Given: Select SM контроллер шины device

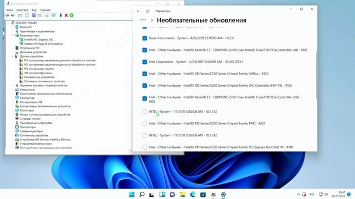Looking at the screenshot, I should 38,73.
